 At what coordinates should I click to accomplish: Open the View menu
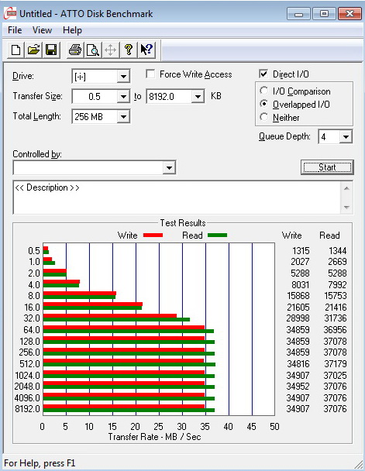pyautogui.click(x=42, y=30)
